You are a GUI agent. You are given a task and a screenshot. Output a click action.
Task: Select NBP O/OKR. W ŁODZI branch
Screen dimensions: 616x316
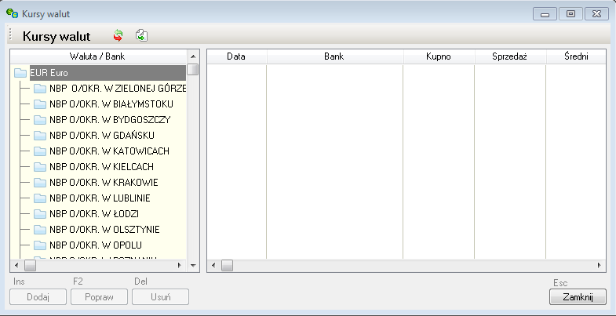[94, 214]
